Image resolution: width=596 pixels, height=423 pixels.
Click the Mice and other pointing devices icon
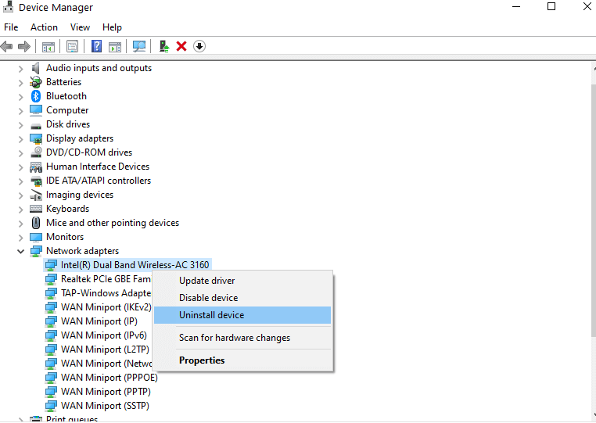click(36, 223)
